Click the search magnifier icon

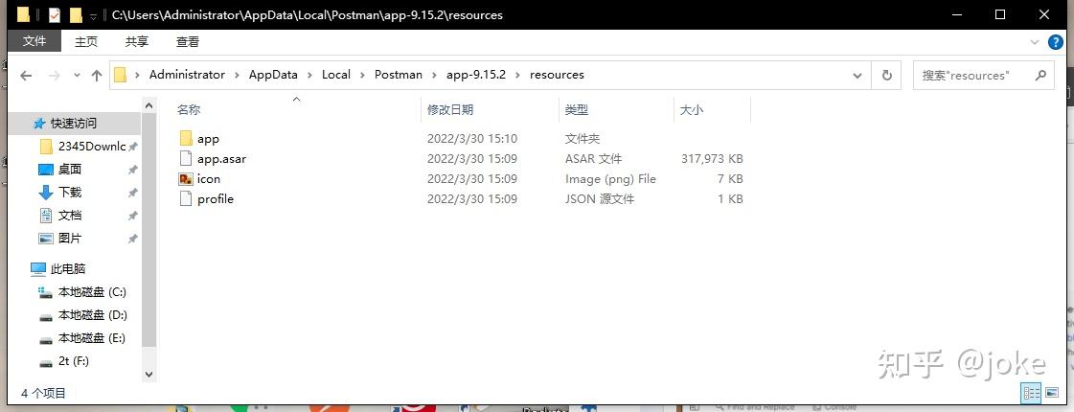coord(1040,75)
